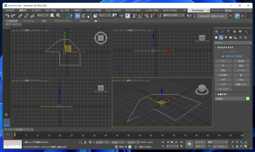The width and height of the screenshot is (255, 152).
Task: Select the Lights bulb category icon
Action: (226, 38)
